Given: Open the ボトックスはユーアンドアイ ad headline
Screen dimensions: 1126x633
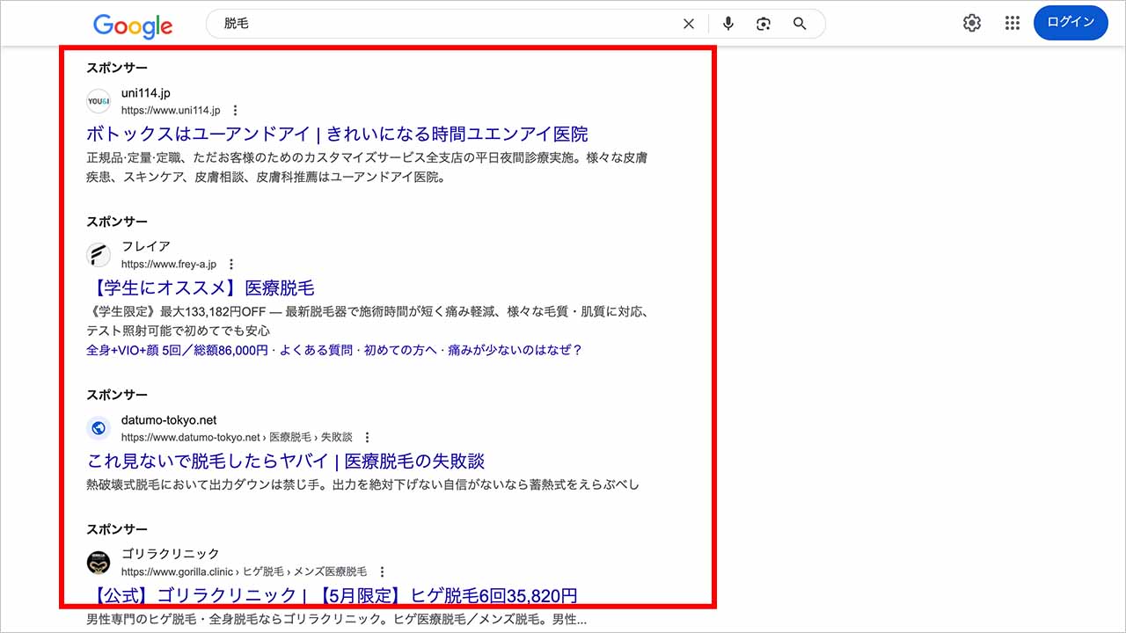Looking at the screenshot, I should [337, 135].
